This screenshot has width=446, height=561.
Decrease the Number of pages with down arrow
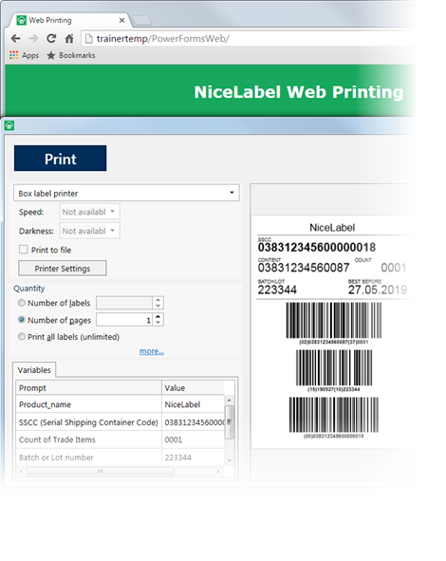pyautogui.click(x=158, y=323)
